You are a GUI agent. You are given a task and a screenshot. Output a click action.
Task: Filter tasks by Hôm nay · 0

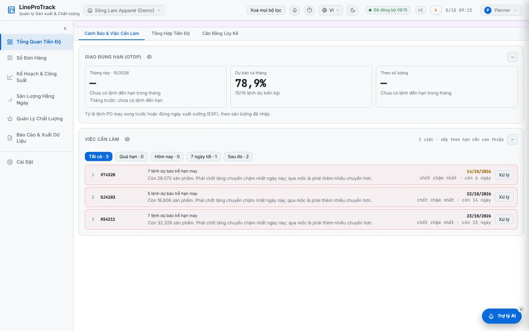coord(167,157)
